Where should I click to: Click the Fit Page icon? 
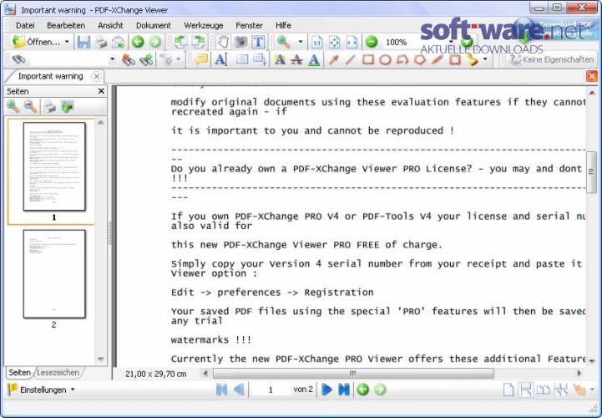(x=335, y=42)
